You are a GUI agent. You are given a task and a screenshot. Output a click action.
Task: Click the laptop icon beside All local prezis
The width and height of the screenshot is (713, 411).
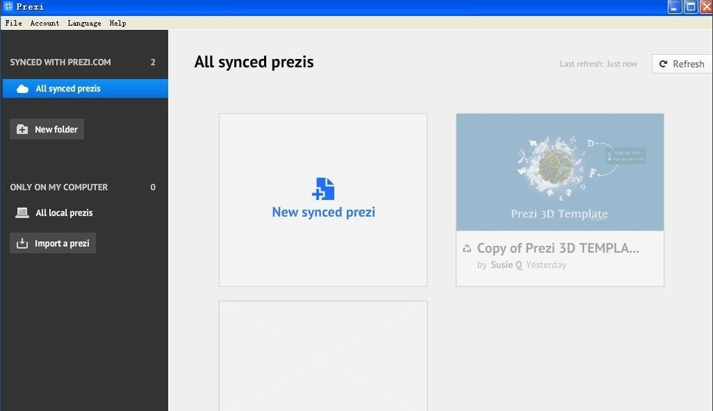coord(22,213)
